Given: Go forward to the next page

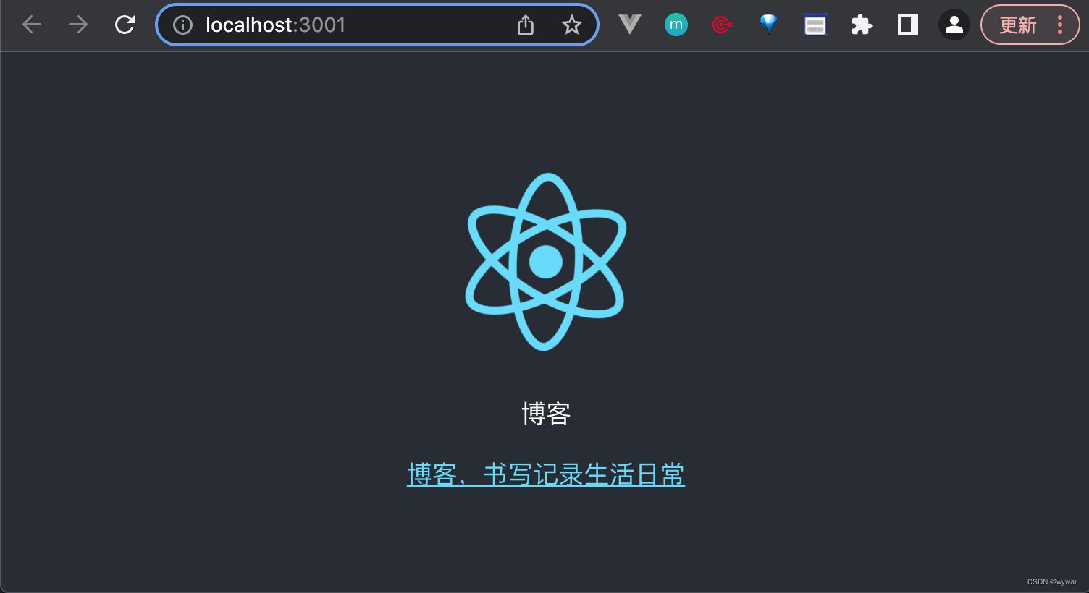Looking at the screenshot, I should (x=77, y=25).
